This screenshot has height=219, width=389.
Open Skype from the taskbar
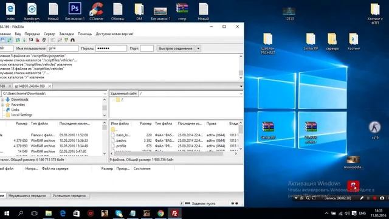119,214
